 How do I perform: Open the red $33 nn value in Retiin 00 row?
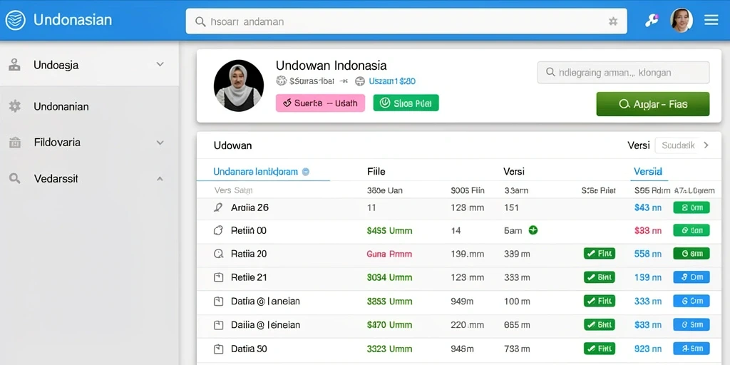click(647, 230)
